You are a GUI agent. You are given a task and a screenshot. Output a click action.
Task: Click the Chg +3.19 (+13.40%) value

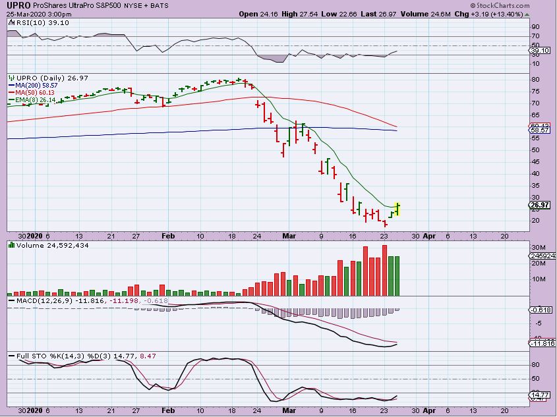[x=489, y=14]
